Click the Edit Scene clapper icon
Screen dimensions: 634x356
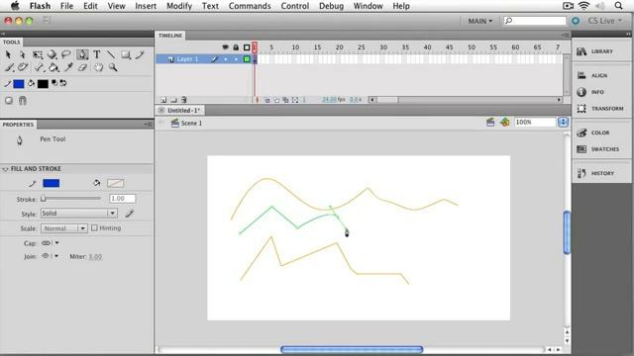tap(490, 122)
